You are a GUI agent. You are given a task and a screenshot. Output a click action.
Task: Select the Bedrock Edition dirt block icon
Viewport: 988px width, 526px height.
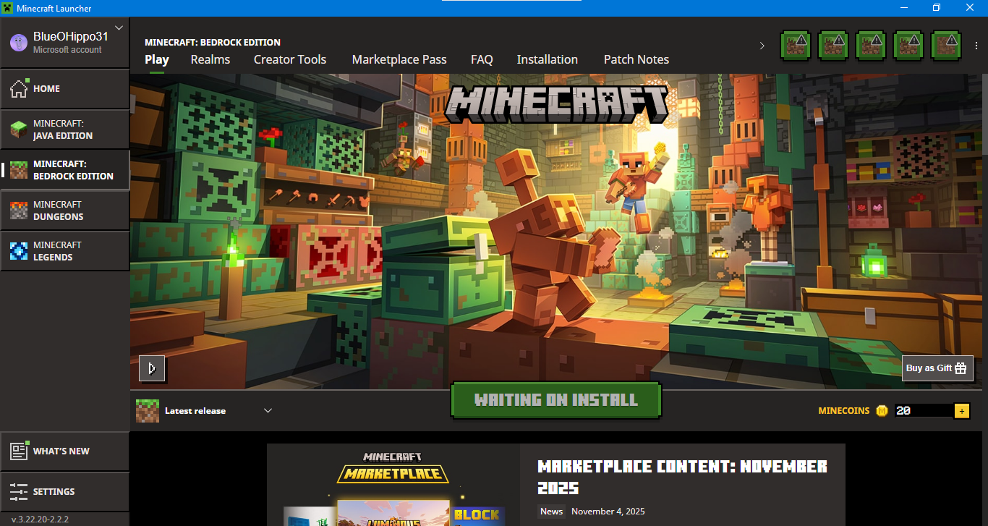[x=19, y=170]
